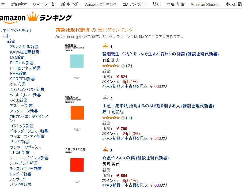Select ちくま新書 category
Screen dimensions: 242x188
click(x=18, y=100)
